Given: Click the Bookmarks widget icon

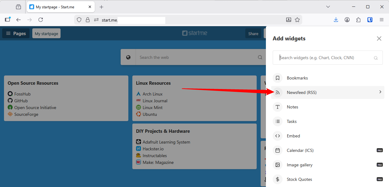Looking at the screenshot, I should (x=278, y=78).
